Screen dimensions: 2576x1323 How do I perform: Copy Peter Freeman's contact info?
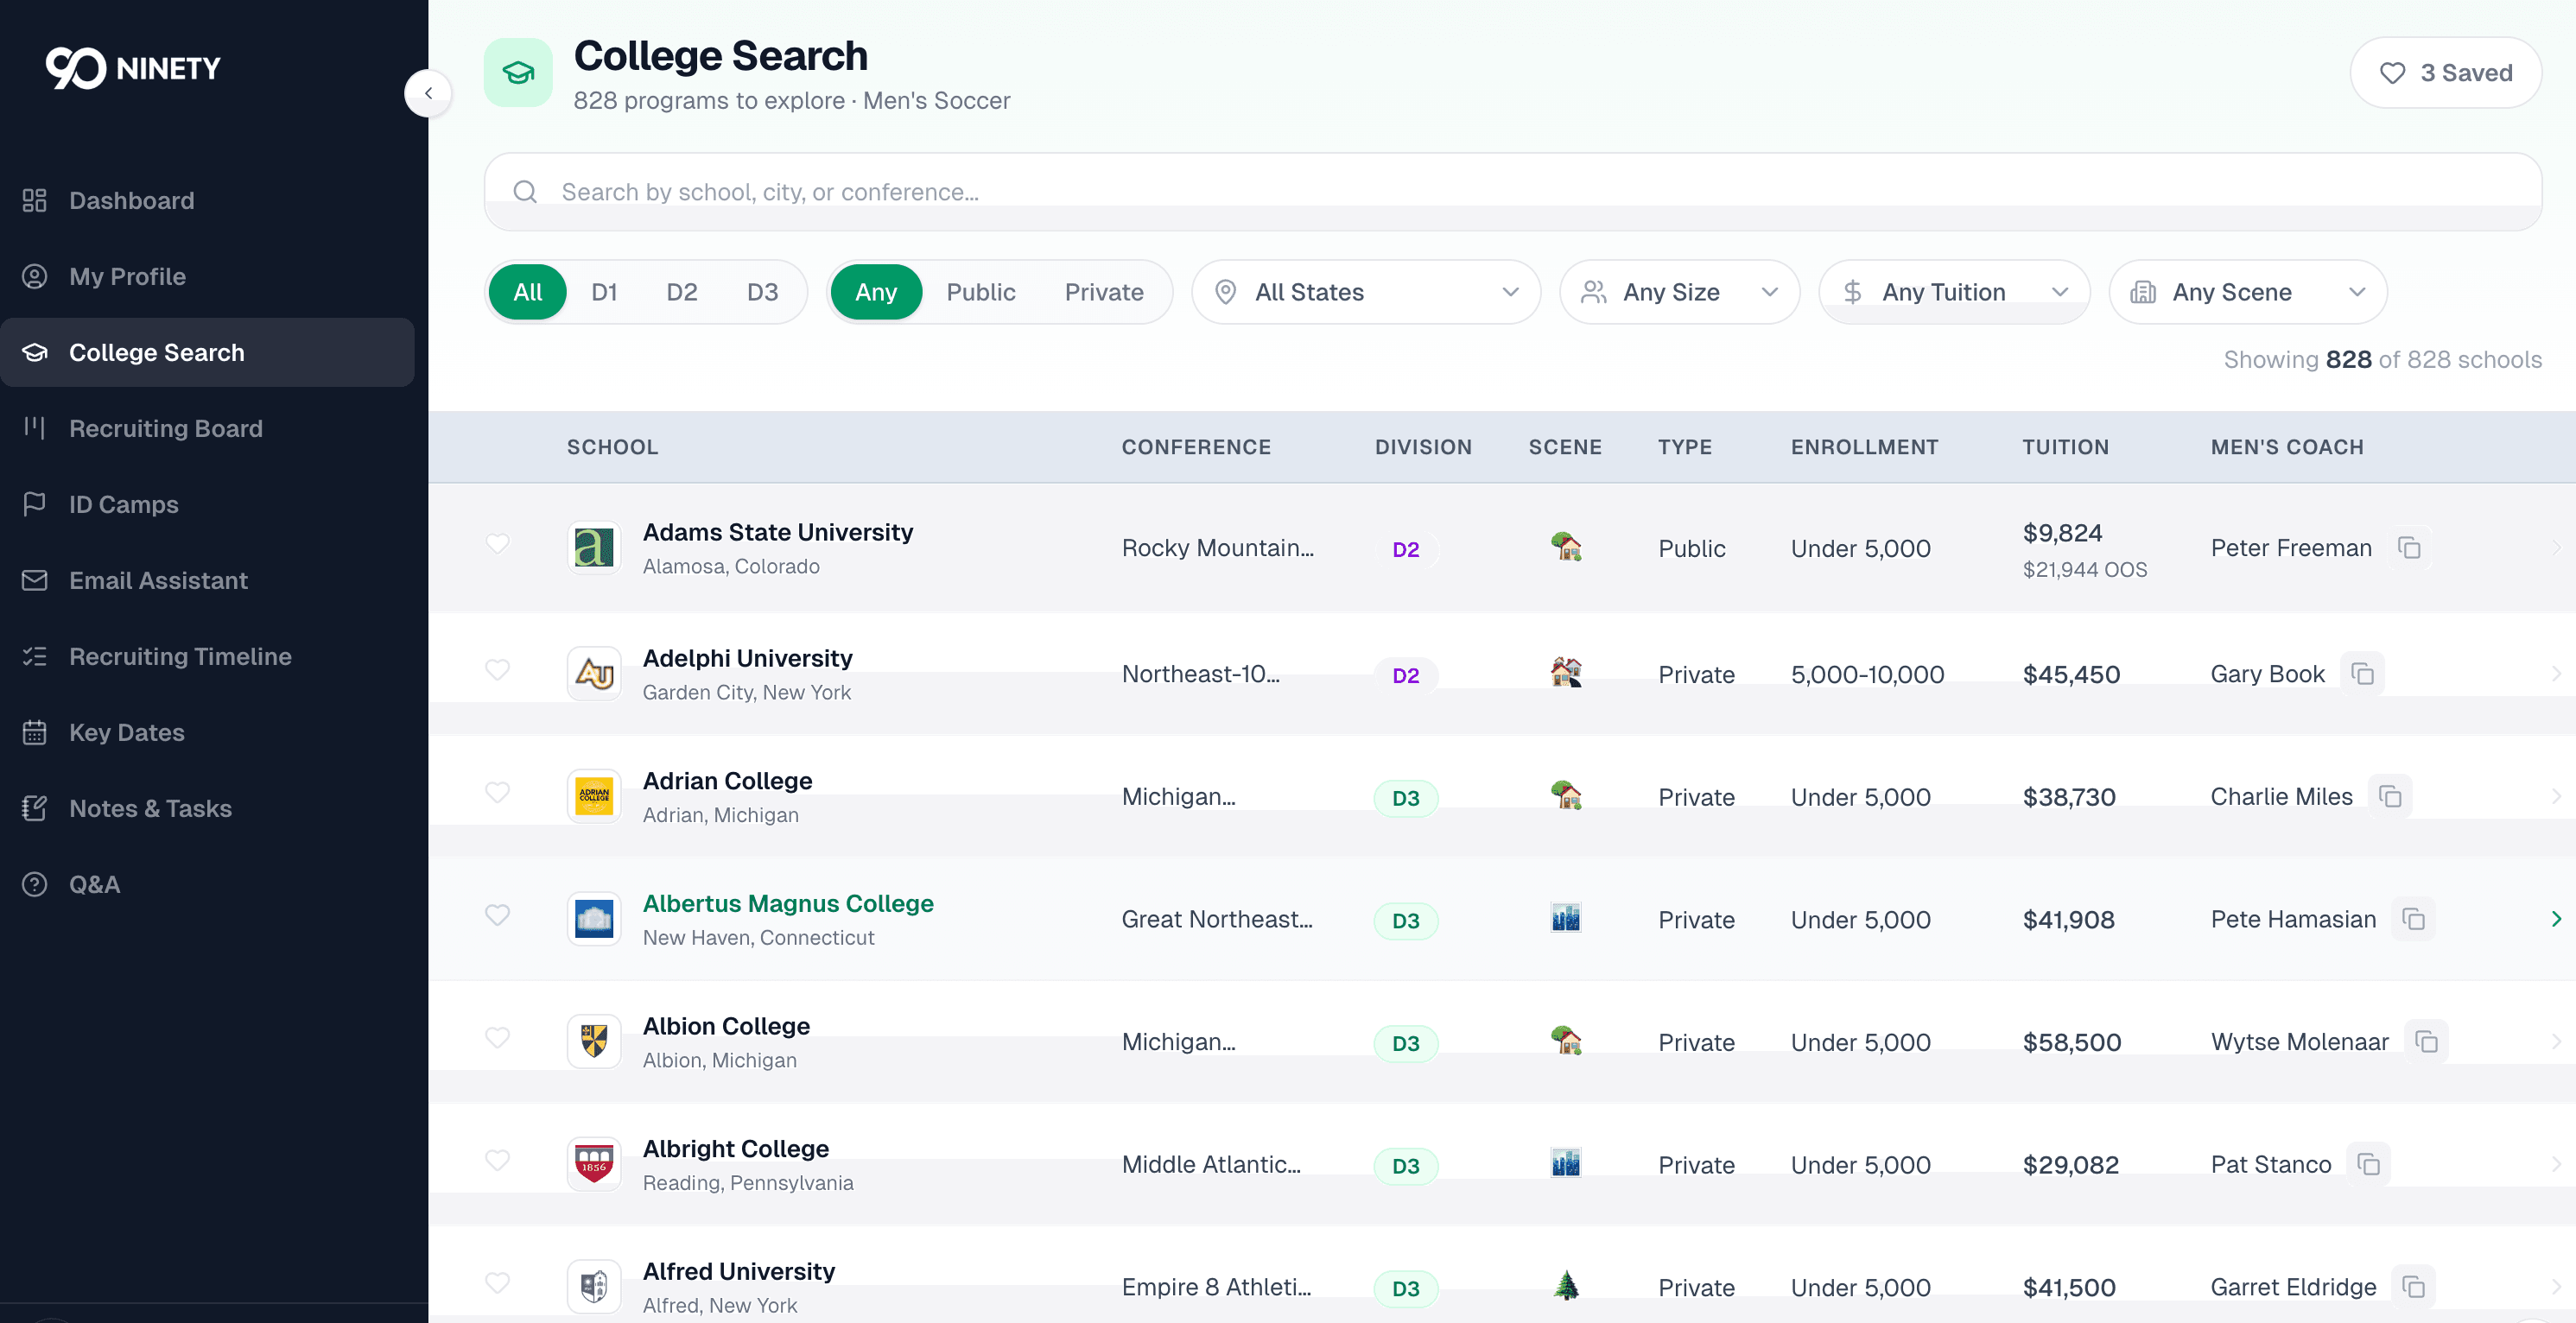point(2409,548)
